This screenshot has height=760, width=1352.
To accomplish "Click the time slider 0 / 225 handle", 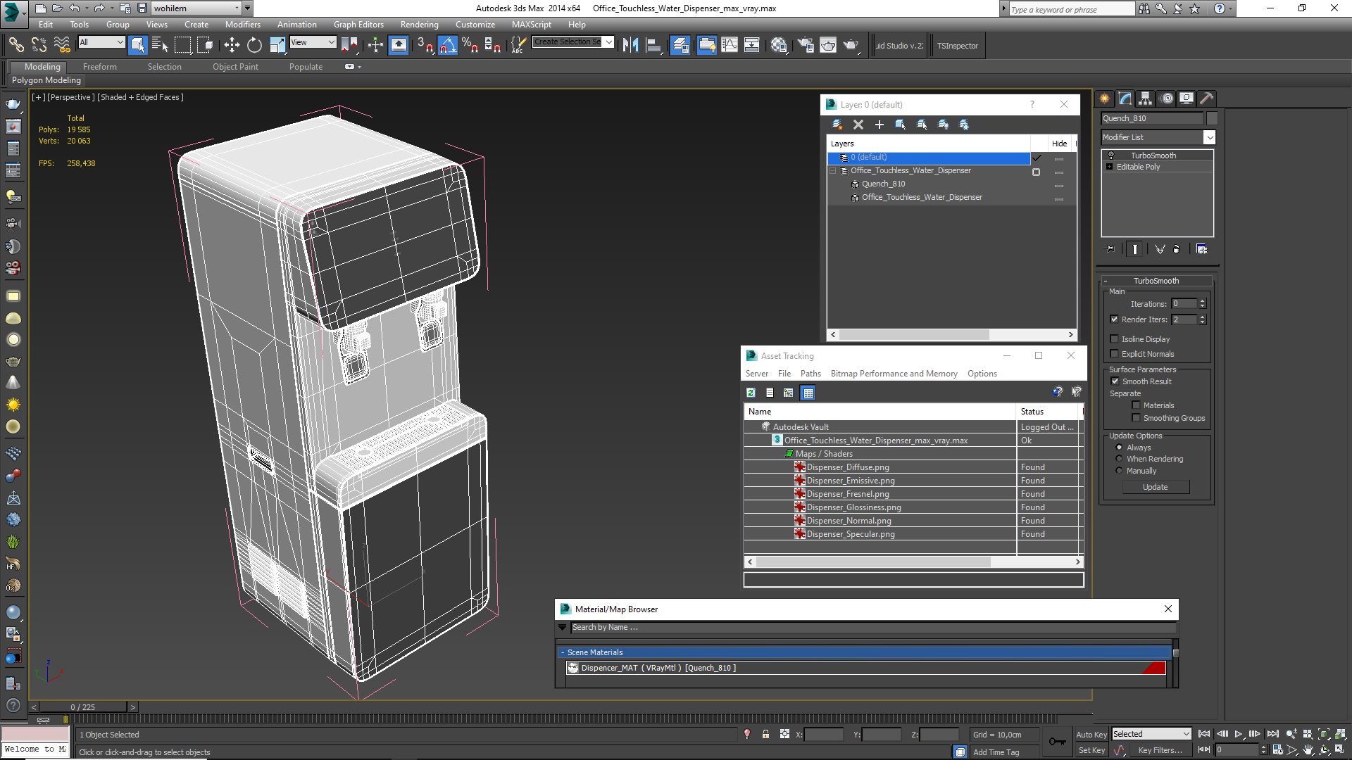I will click(x=83, y=707).
